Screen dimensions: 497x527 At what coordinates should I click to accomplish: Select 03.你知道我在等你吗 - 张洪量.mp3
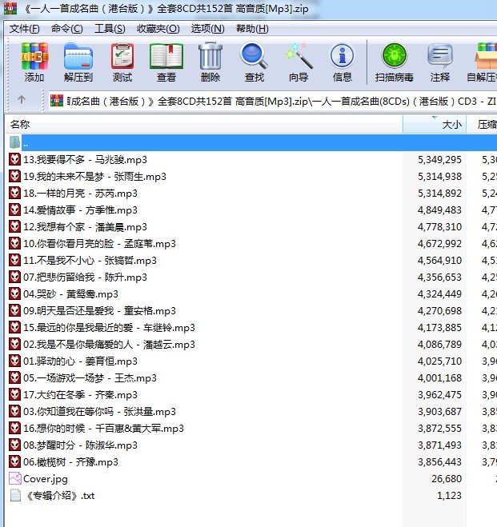[x=100, y=412]
